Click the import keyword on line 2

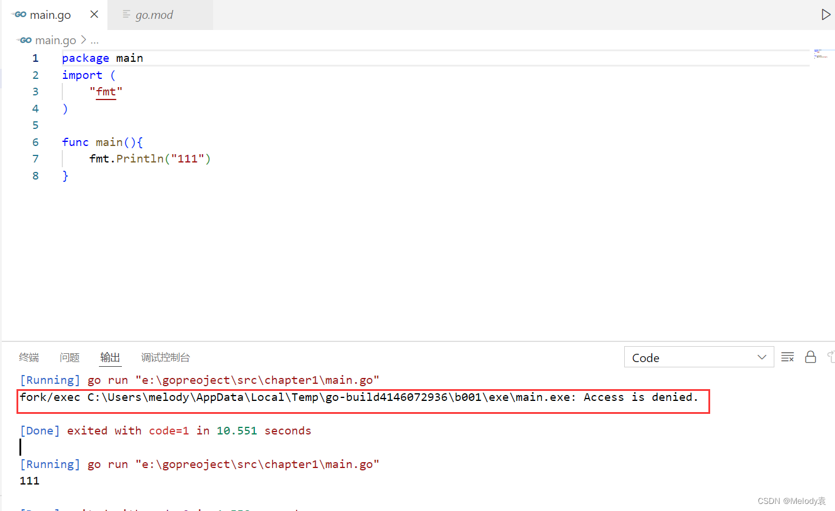(x=82, y=75)
